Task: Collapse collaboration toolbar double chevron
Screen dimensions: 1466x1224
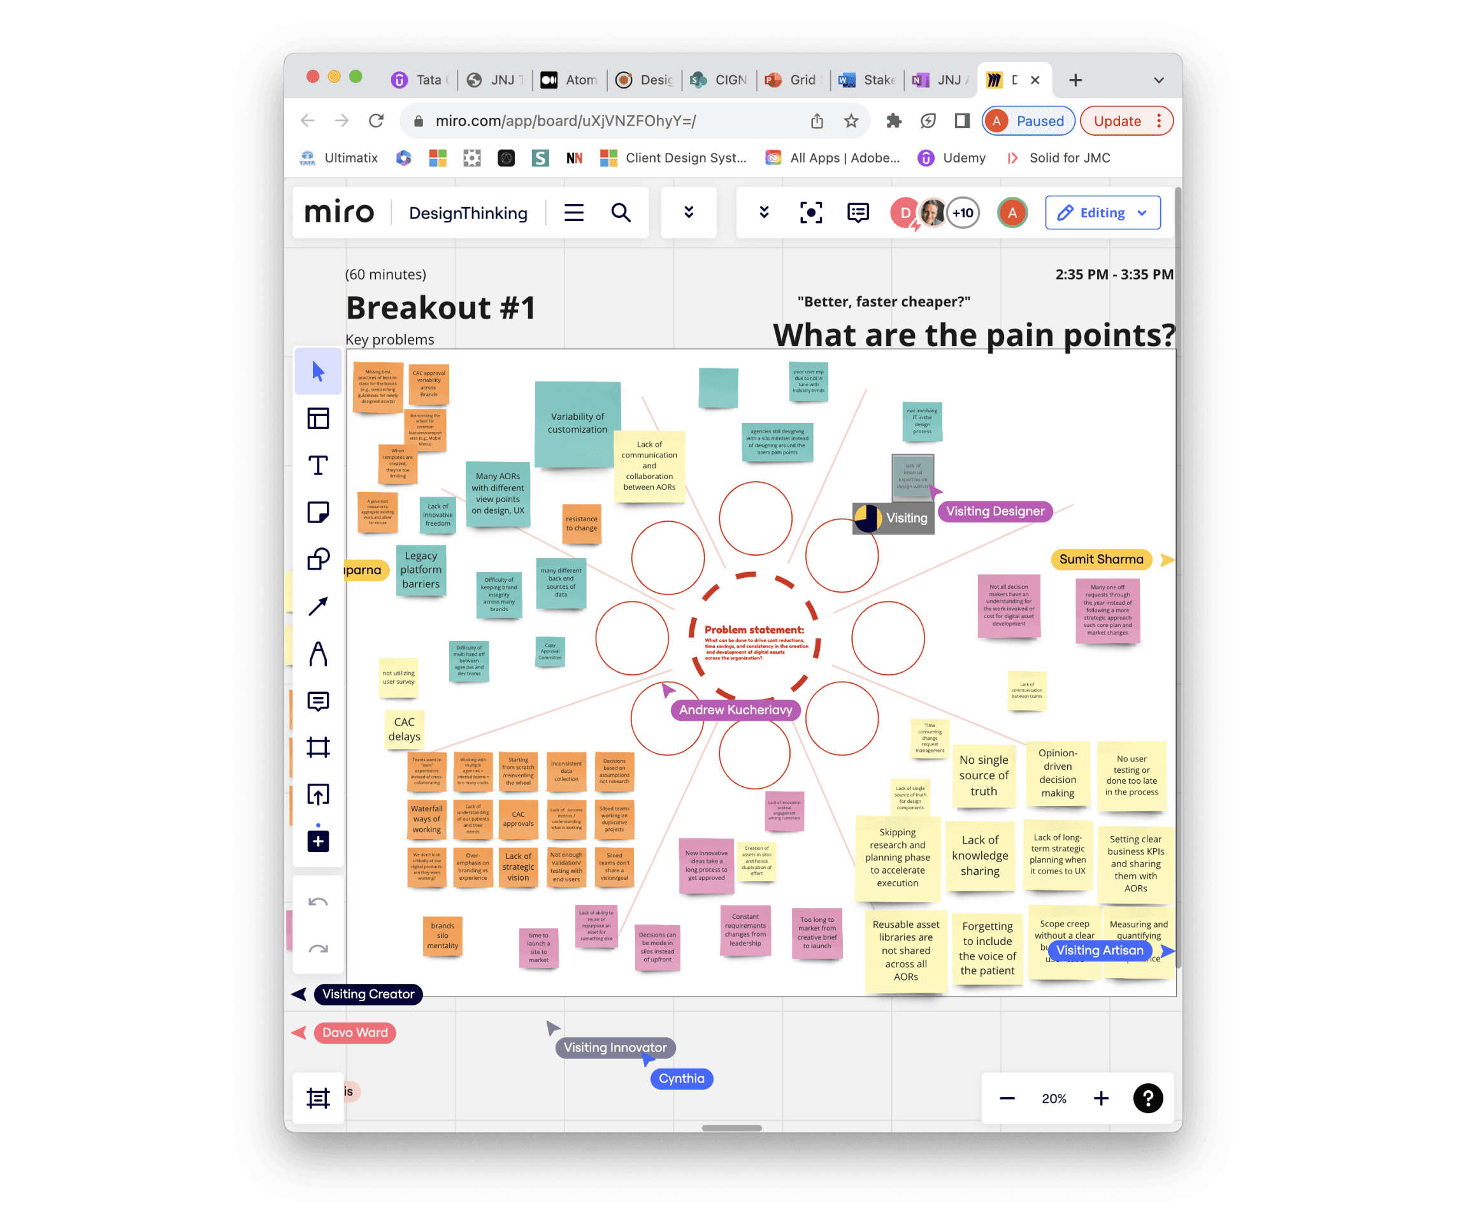Action: tap(765, 212)
